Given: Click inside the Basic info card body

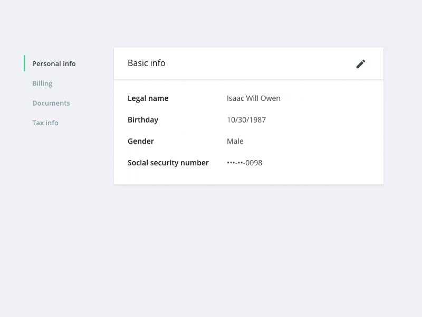Looking at the screenshot, I should 248,132.
